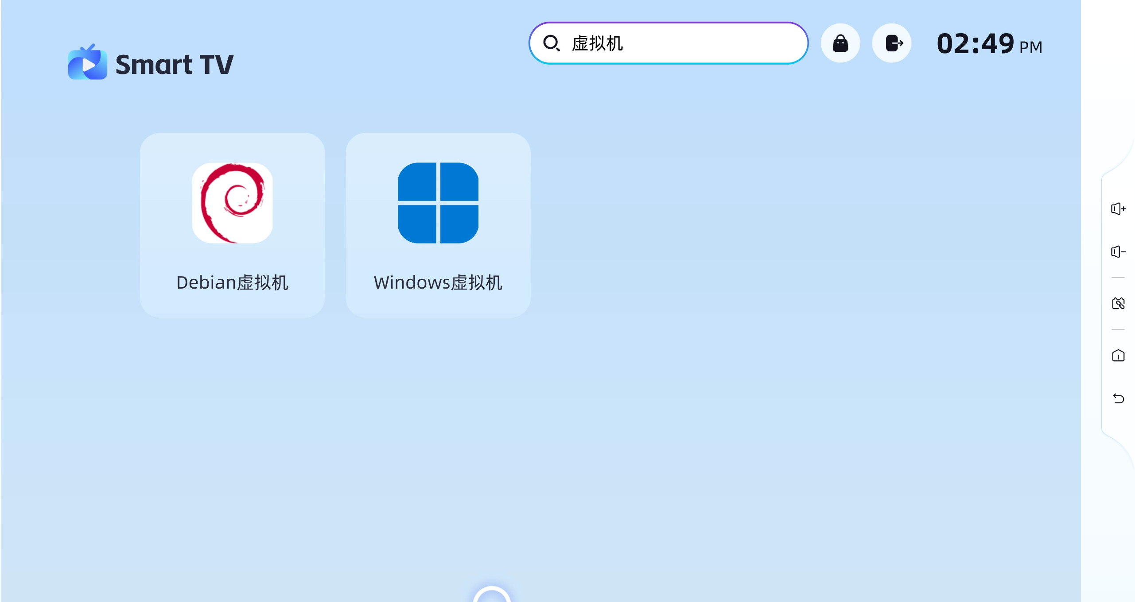Click the volume down icon in sidebar
The image size is (1135, 602).
pos(1118,251)
